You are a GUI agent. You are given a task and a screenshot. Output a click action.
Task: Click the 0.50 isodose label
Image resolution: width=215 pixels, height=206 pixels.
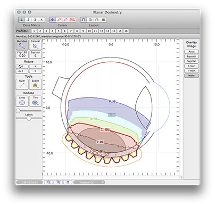[x=112, y=115]
